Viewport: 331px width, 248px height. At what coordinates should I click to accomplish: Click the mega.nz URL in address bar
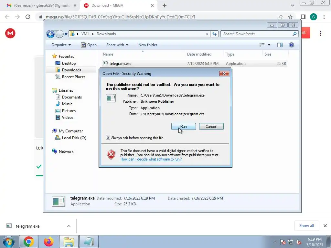click(121, 17)
